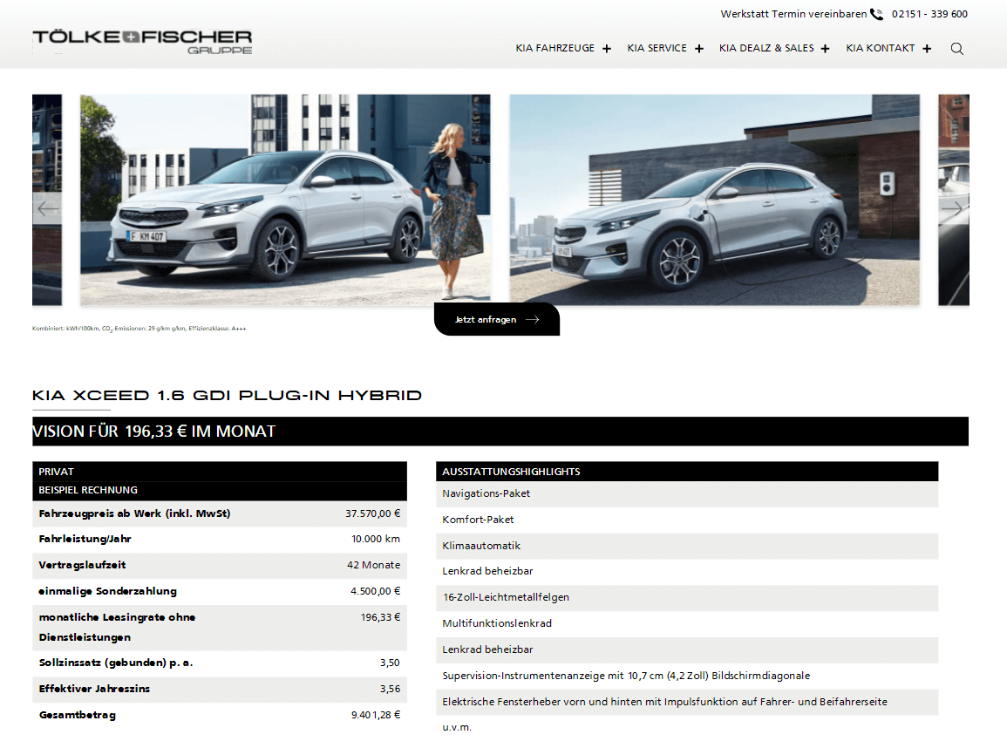Viewport: 1007px width, 748px height.
Task: Select the 196,33 € value in the leasing table
Action: click(380, 617)
